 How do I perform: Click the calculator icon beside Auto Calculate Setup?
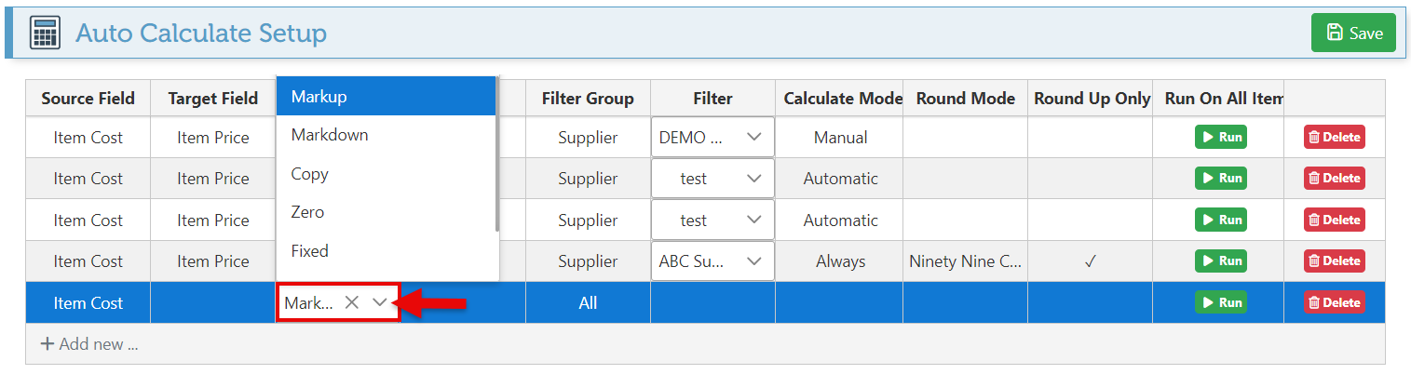[x=45, y=33]
